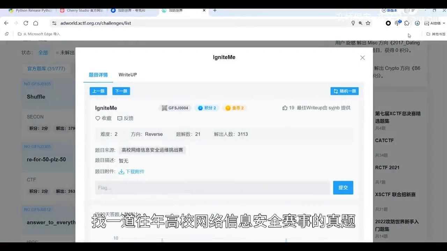Viewport: 447px width, 251px height.
Task: Filter status by 全部
Action: tap(43, 53)
